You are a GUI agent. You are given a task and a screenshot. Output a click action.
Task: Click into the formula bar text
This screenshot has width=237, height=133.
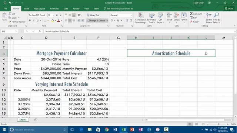tap(57, 31)
